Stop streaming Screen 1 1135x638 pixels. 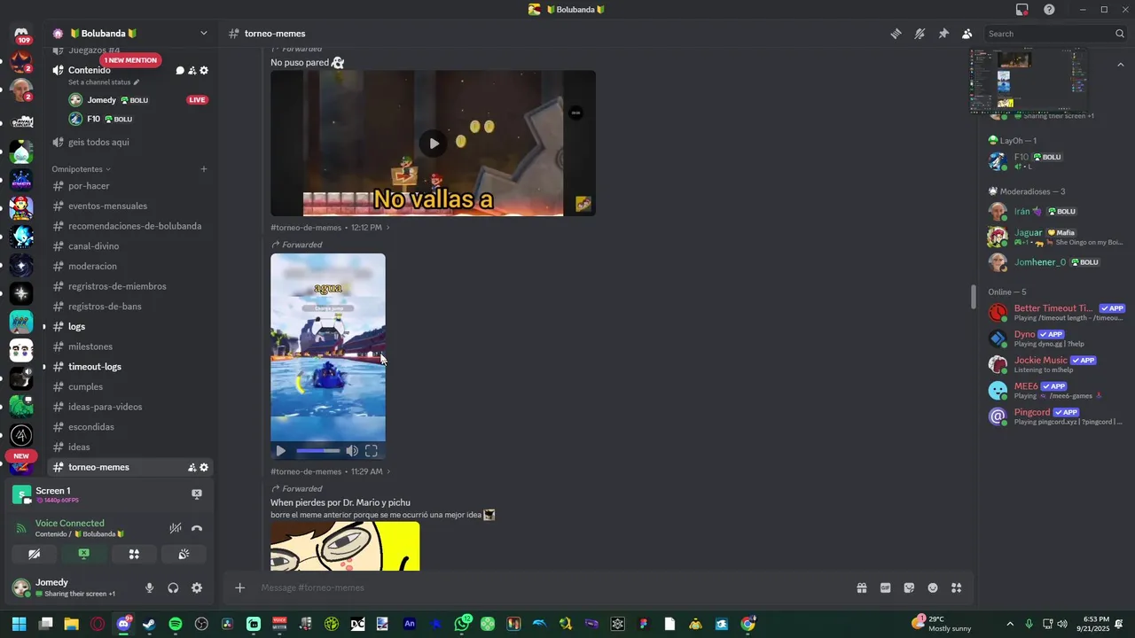[x=197, y=494]
